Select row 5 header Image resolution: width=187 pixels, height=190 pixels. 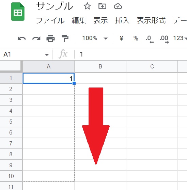[11, 122]
